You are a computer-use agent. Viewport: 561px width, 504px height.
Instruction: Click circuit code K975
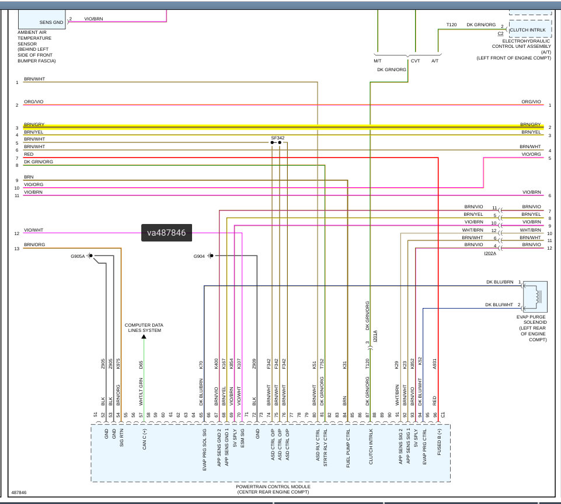118,364
